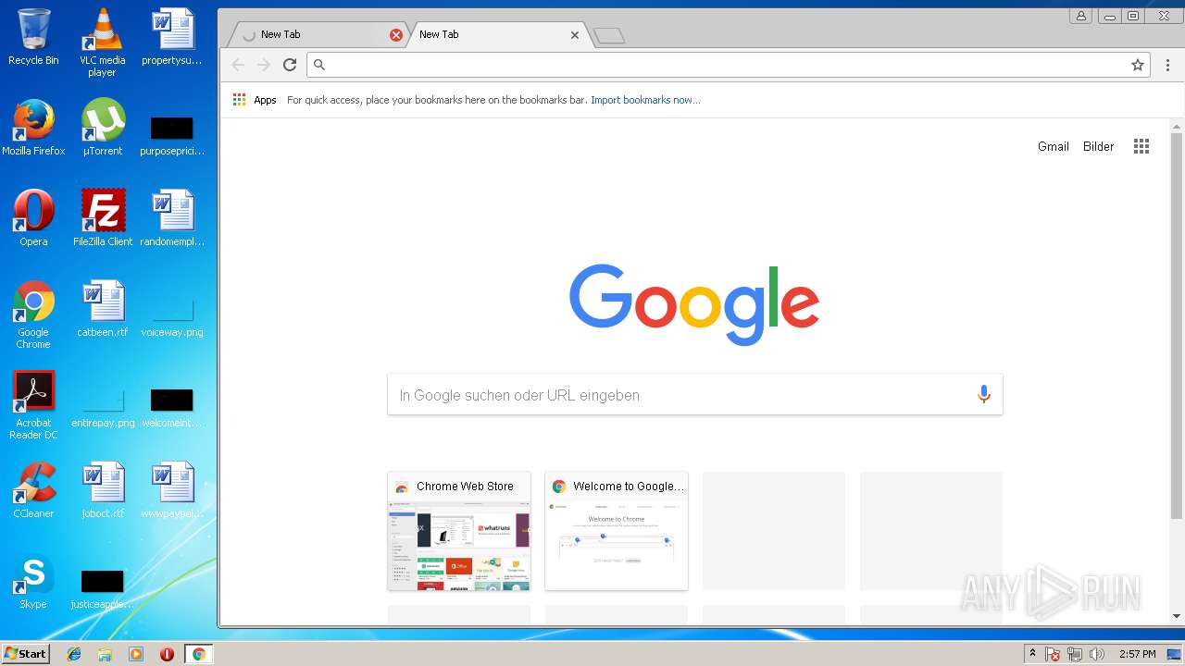1185x666 pixels.
Task: Click into the Chrome address bar
Action: [727, 65]
